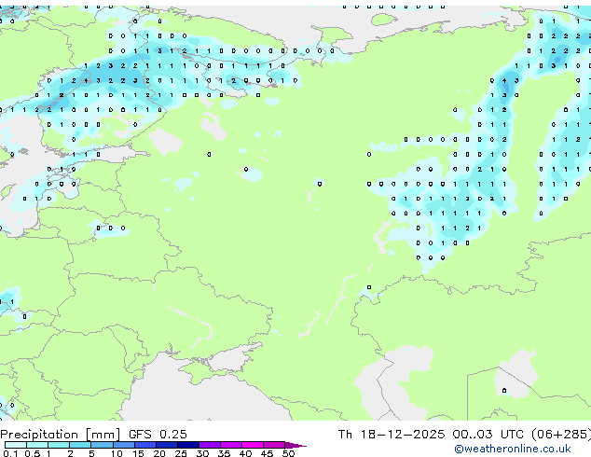Image resolution: width=591 pixels, height=457 pixels.
Task: Pick the 25–30 mm dark navy swatch
Action: point(188,445)
